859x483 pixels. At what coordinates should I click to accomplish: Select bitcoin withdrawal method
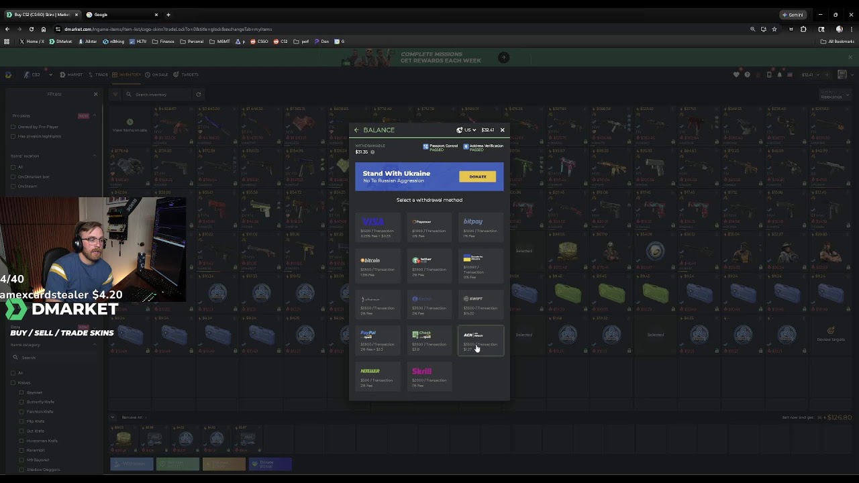click(x=378, y=267)
